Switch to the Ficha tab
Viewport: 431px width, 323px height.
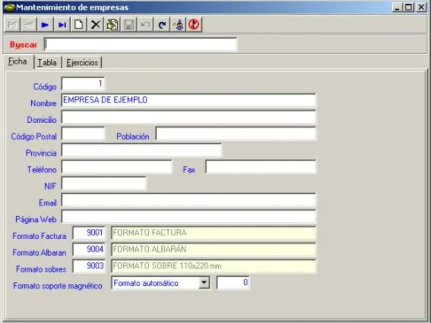point(18,61)
